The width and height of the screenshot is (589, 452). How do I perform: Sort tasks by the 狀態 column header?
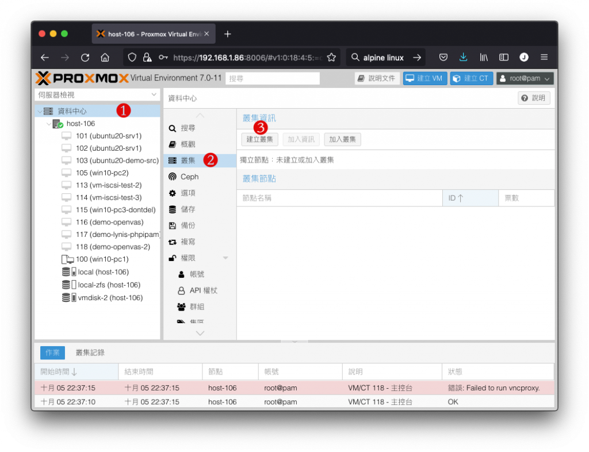tap(498, 371)
